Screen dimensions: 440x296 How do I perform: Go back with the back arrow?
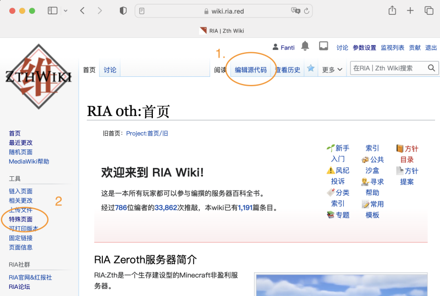click(x=82, y=11)
